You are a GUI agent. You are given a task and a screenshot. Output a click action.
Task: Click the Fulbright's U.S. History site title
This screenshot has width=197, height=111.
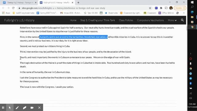[19, 20]
